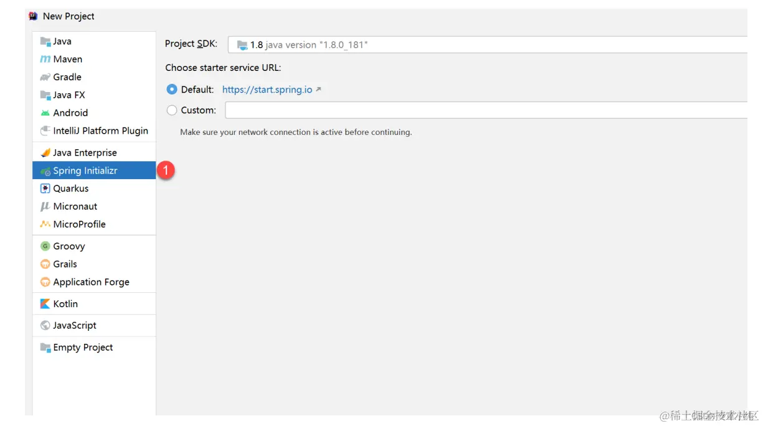Select IntelliJ Platform Plugin label
763x426 pixels.
click(100, 131)
